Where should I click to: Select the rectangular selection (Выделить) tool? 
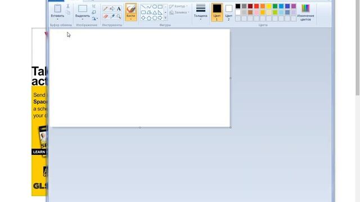83,9
